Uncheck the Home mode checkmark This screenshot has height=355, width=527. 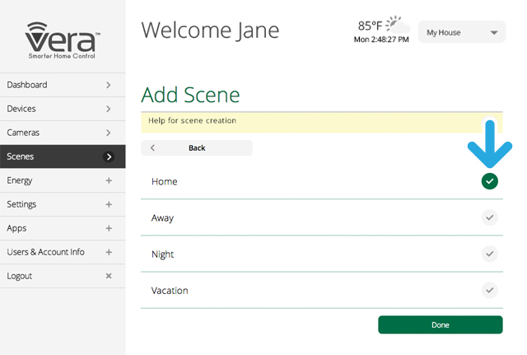tap(490, 181)
